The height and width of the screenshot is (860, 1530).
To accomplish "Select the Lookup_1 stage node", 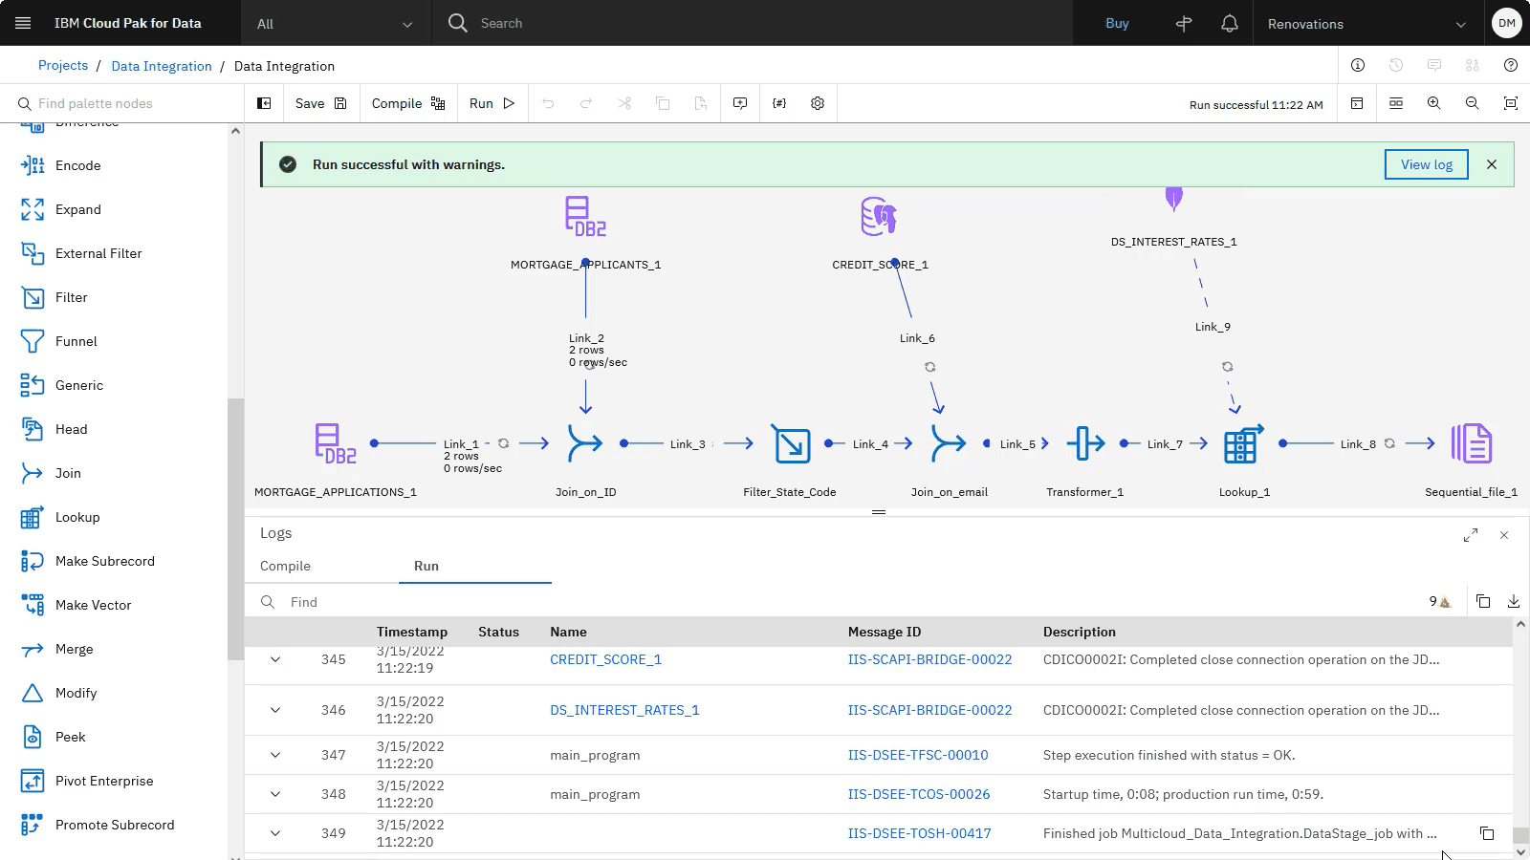I will click(1243, 444).
